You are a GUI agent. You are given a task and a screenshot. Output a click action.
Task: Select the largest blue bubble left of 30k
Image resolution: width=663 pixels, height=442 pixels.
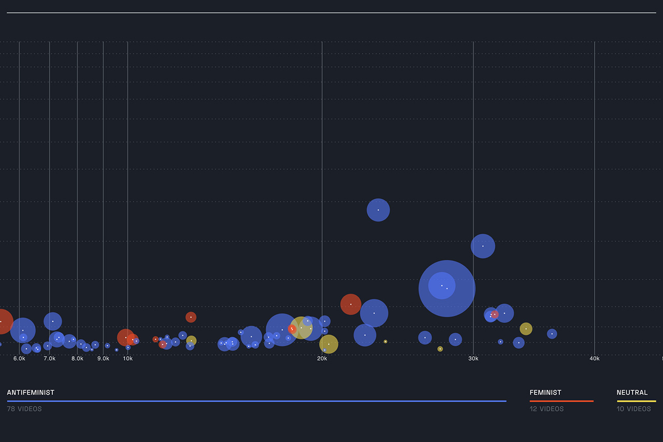pyautogui.click(x=447, y=288)
